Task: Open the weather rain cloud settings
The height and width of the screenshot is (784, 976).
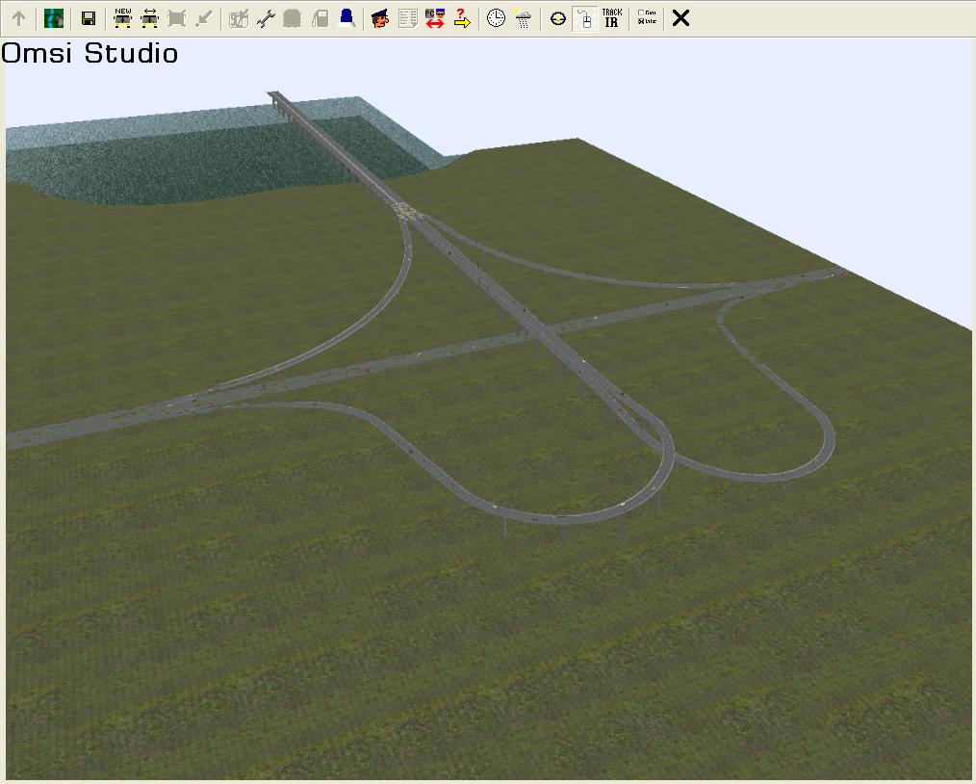Action: (523, 18)
